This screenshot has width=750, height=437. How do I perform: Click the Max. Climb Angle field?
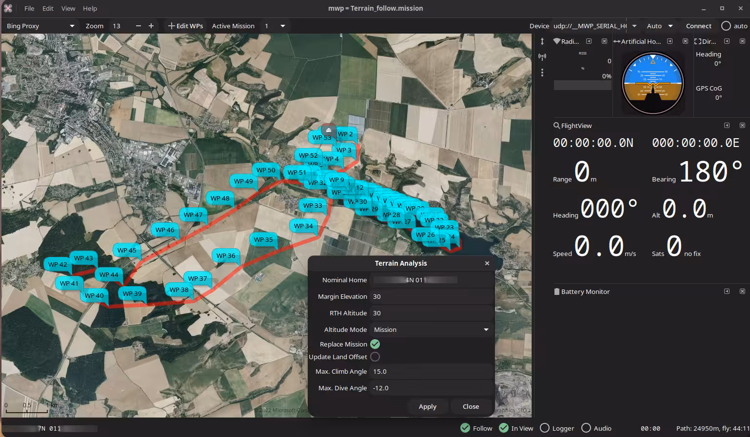pos(431,371)
